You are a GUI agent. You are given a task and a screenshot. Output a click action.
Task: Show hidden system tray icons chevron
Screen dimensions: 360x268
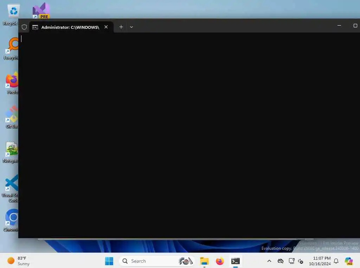pos(269,261)
